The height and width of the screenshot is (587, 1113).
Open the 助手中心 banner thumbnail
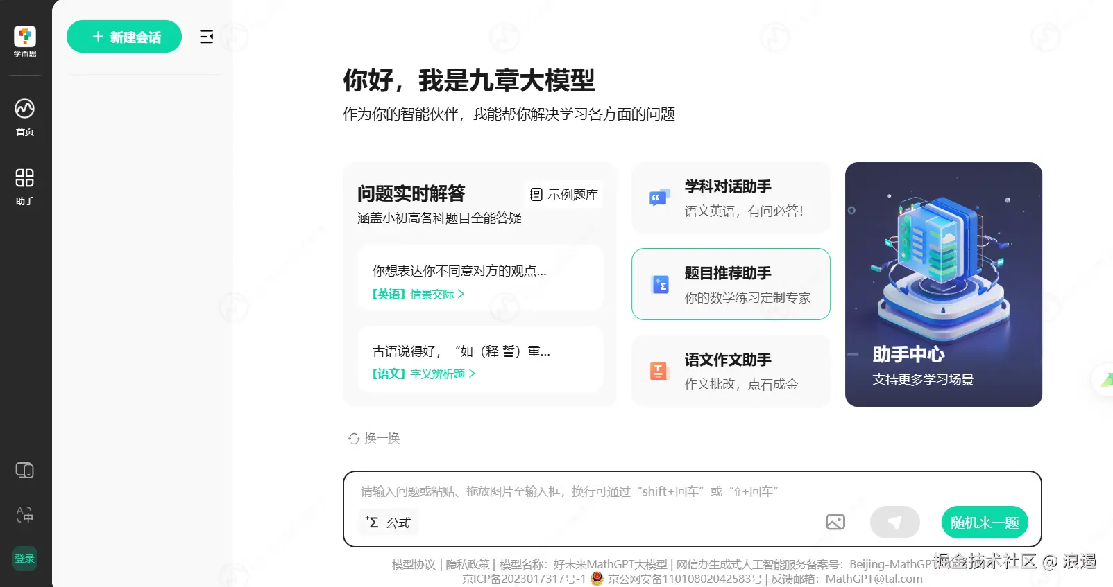(x=944, y=284)
